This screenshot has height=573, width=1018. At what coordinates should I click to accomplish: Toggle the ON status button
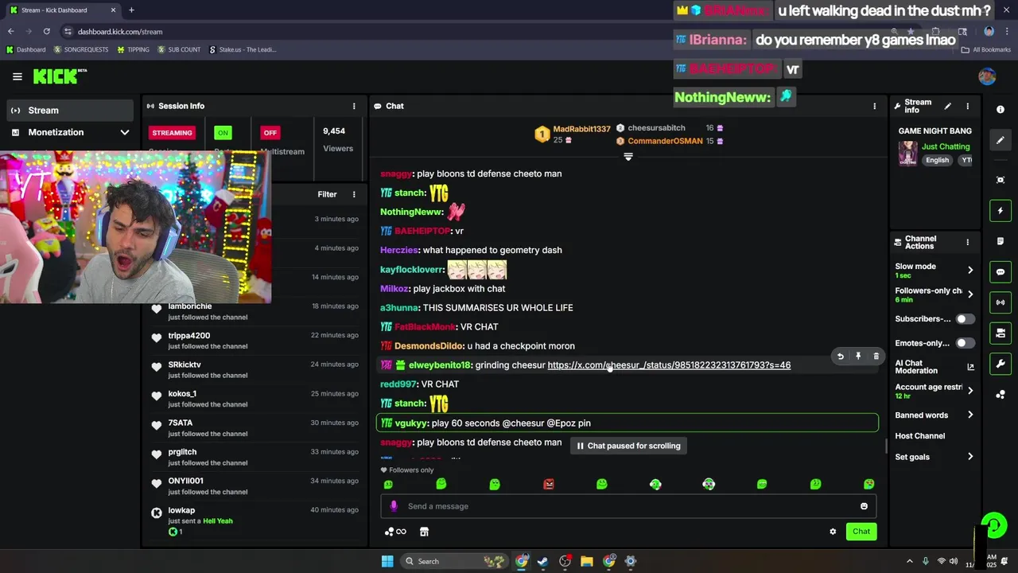point(223,133)
